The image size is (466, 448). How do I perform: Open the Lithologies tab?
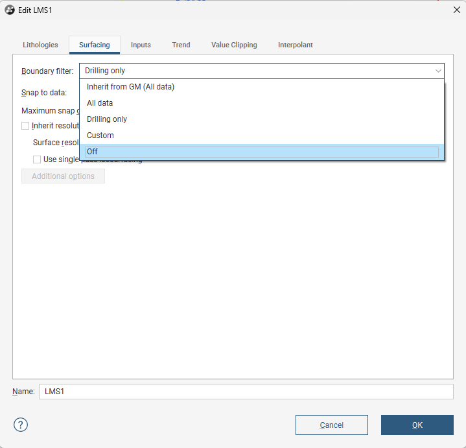pyautogui.click(x=40, y=45)
